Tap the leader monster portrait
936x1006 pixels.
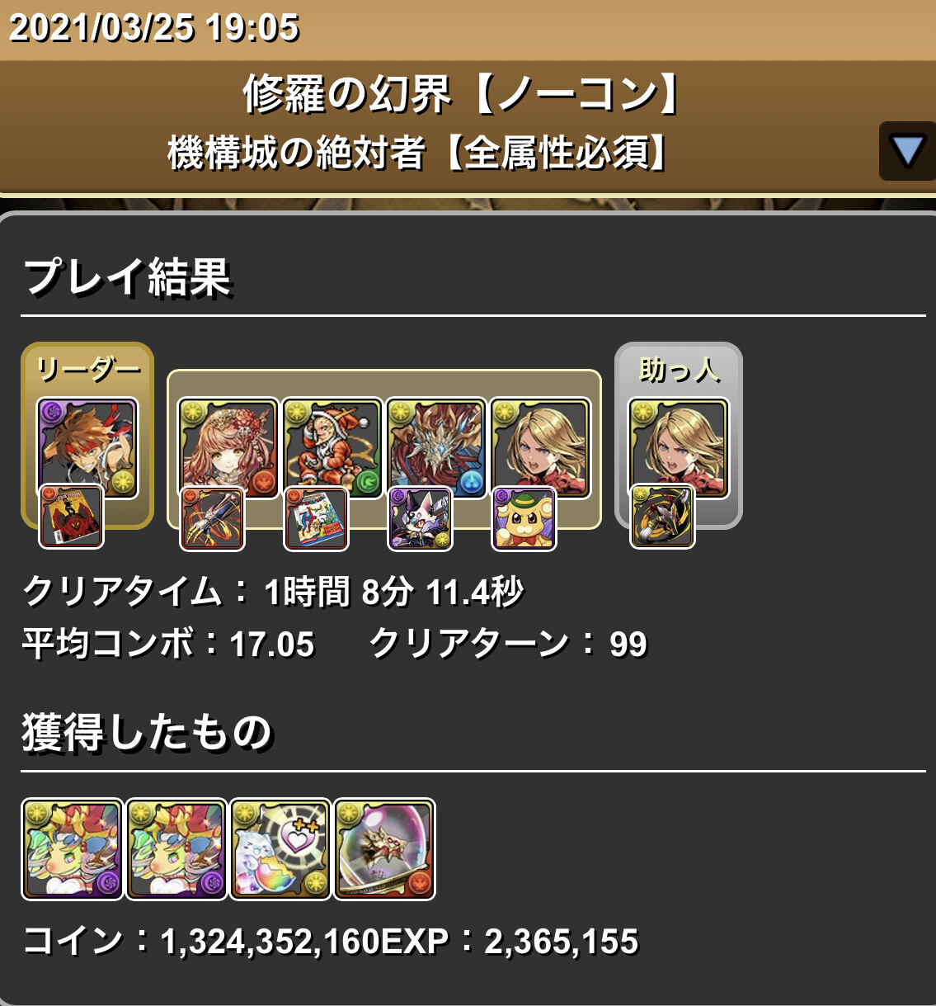pos(87,448)
